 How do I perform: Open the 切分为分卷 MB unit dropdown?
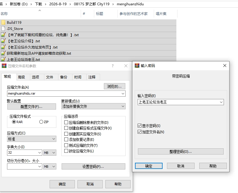(50, 167)
